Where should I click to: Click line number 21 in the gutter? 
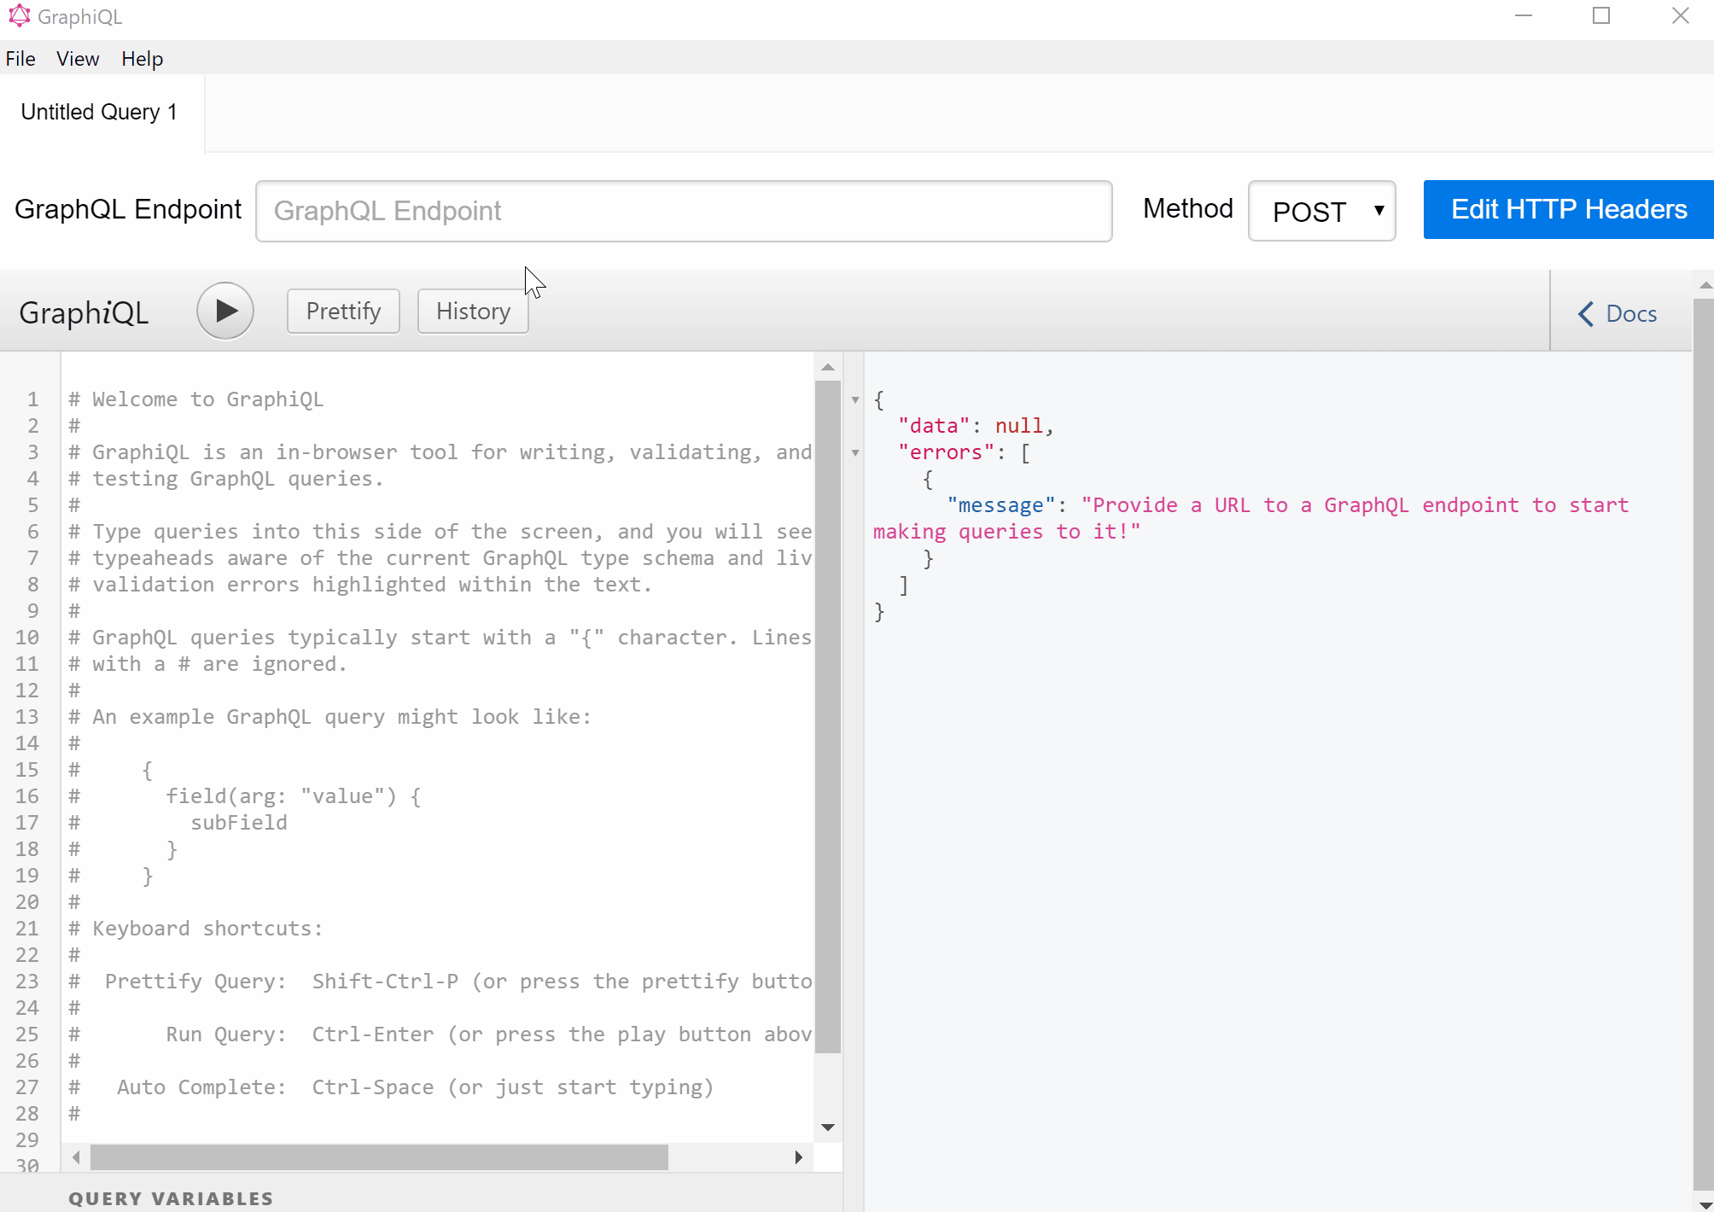(27, 929)
